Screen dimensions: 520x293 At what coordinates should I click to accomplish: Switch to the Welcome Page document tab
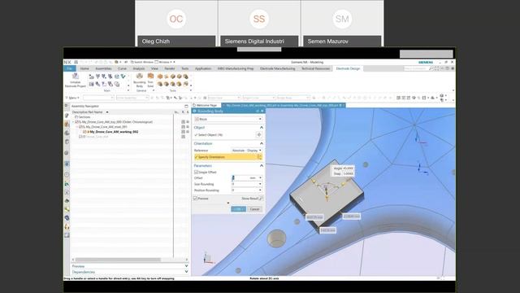point(206,105)
